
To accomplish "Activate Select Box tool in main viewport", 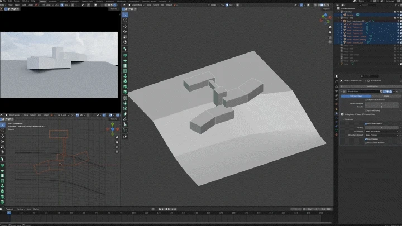I will coord(125,15).
